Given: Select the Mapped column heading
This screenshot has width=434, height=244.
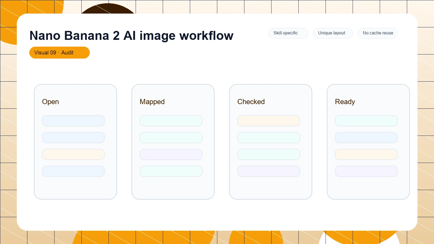Looking at the screenshot, I should point(152,102).
